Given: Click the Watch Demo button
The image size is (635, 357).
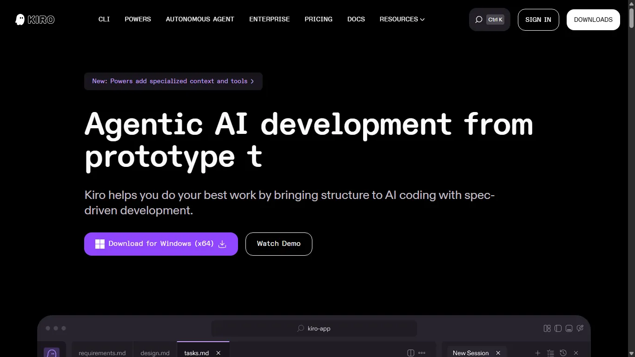Looking at the screenshot, I should (278, 244).
